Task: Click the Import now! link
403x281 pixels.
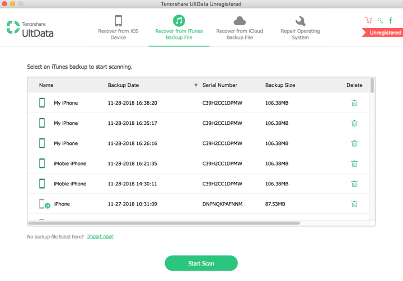Action: 100,237
